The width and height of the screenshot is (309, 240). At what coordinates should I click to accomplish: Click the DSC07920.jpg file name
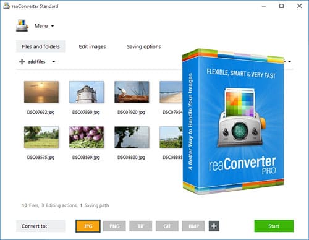131,112
